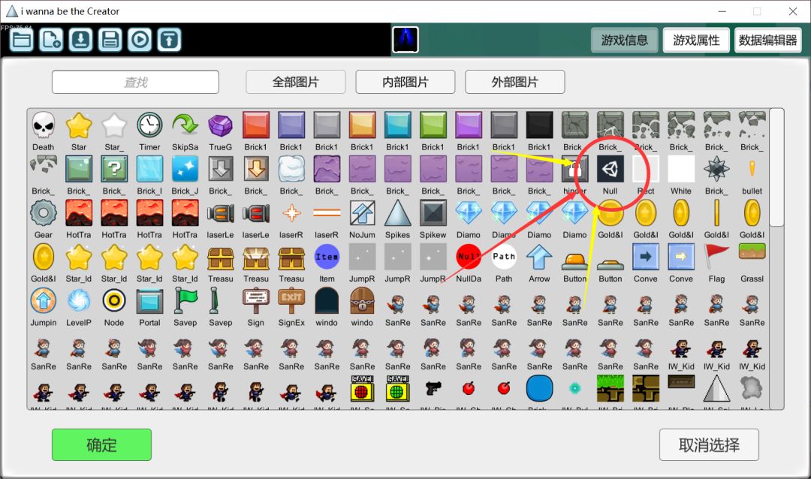Choose the Arrow up sprite
811x479 pixels.
click(x=539, y=257)
